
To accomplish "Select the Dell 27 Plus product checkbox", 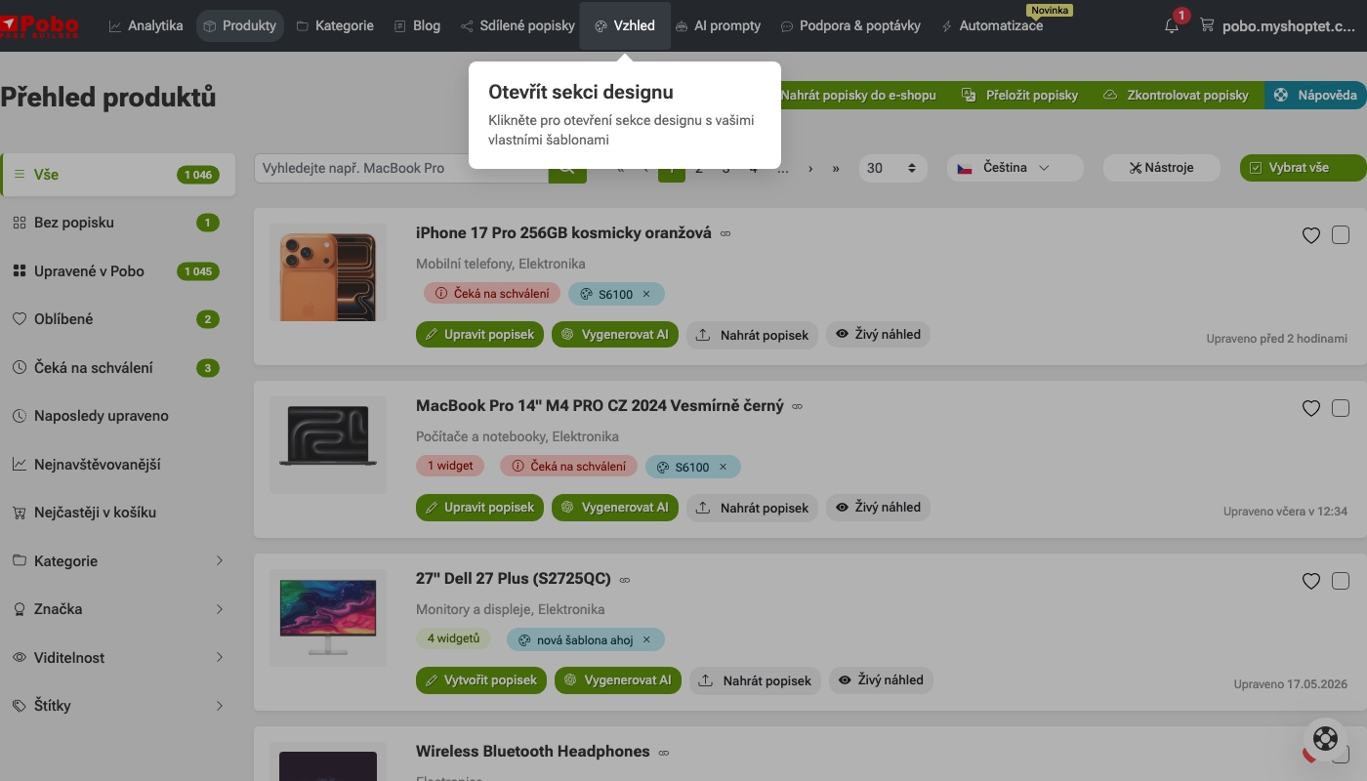I will 1341,580.
